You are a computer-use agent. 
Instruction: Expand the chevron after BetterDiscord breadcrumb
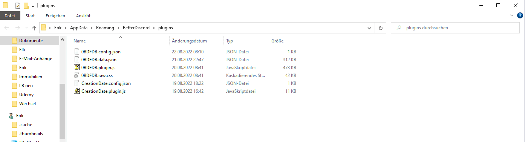coord(154,28)
